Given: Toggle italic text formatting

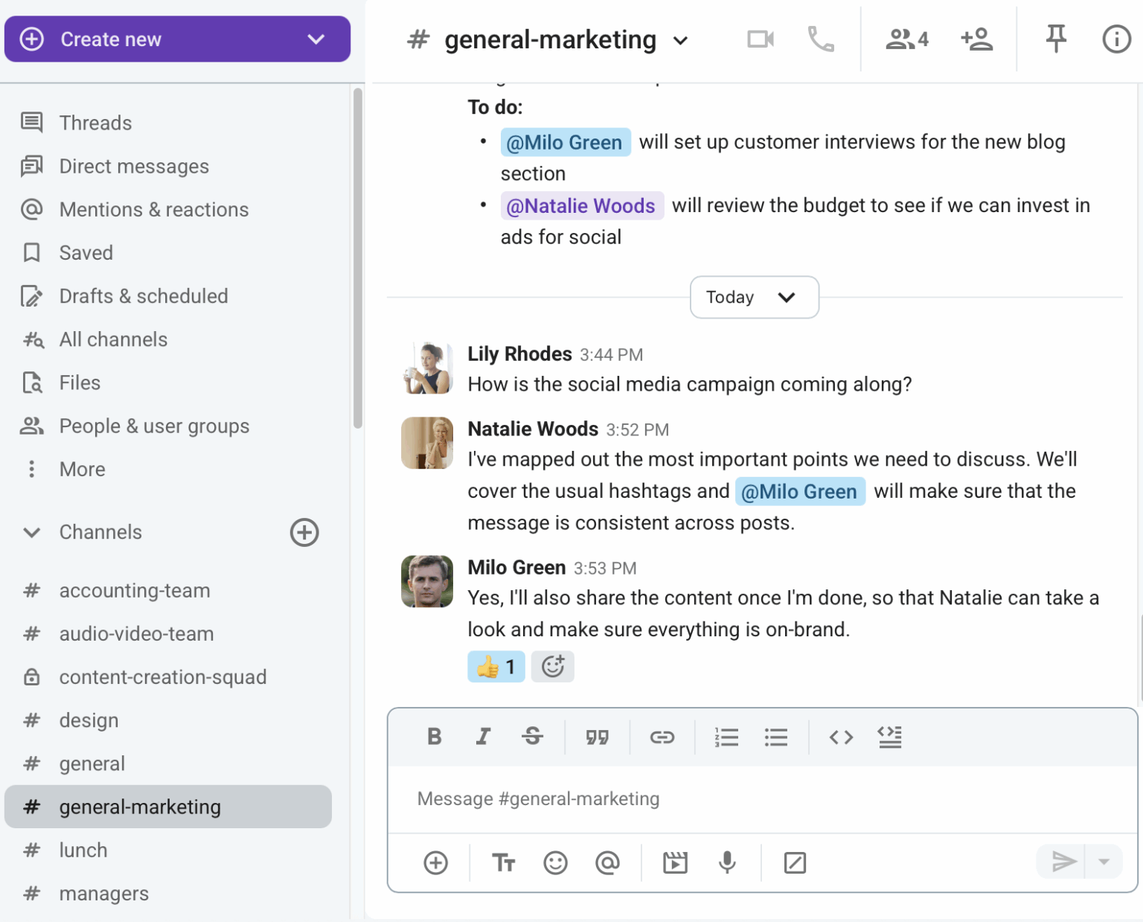Looking at the screenshot, I should pos(483,737).
